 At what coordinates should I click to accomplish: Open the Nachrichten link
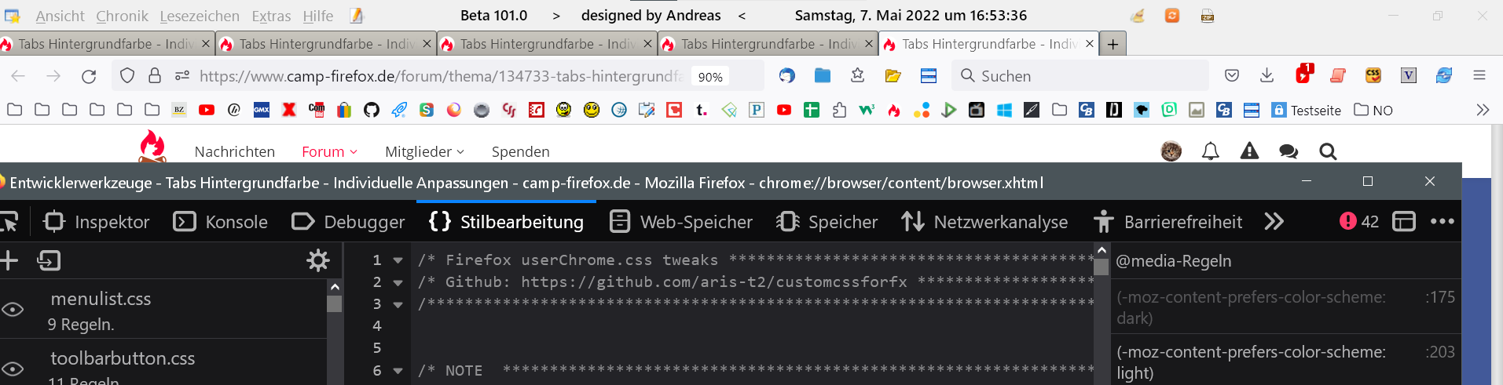tap(234, 151)
